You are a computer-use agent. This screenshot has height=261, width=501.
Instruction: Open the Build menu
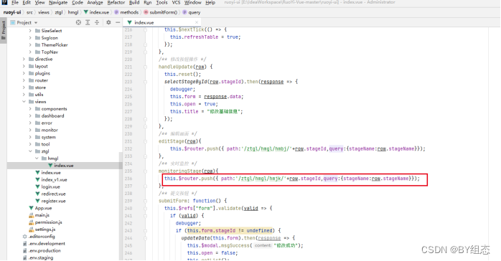[134, 3]
